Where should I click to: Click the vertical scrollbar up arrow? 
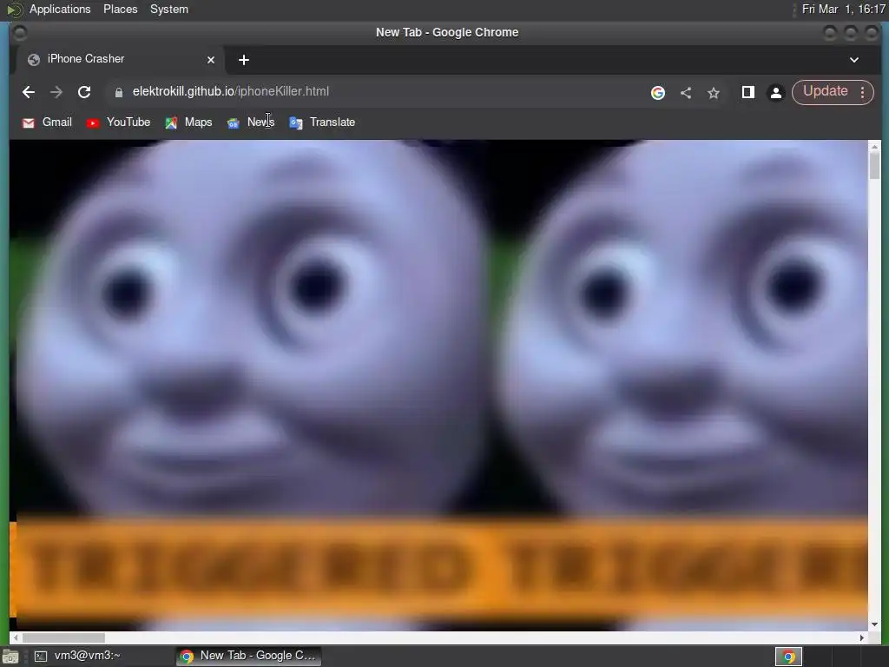point(875,146)
